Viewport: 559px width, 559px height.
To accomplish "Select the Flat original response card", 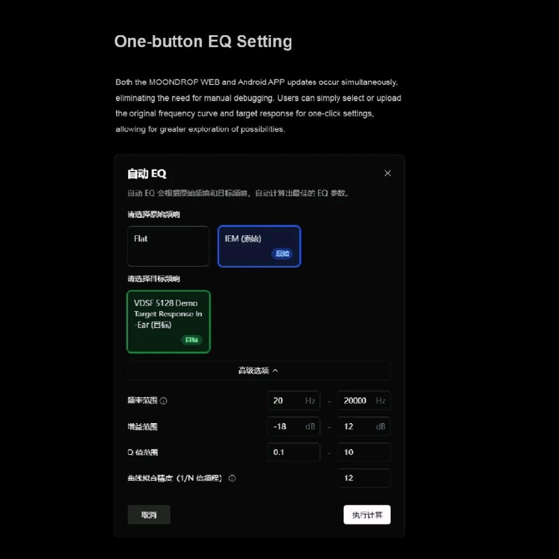I will [x=168, y=247].
